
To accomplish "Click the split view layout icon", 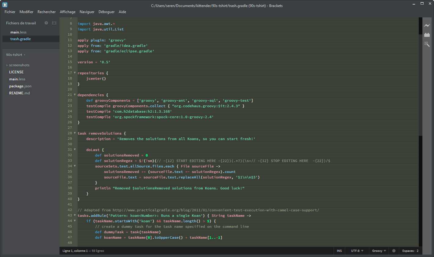I will (x=54, y=23).
